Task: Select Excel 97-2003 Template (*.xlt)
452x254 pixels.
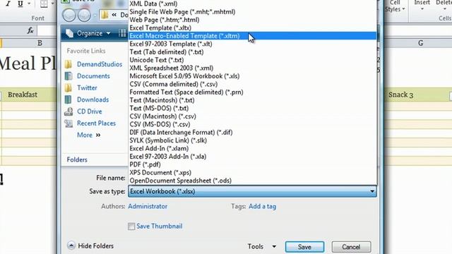Action: coord(252,44)
